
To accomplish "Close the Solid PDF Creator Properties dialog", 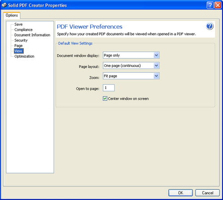I will [x=218, y=5].
